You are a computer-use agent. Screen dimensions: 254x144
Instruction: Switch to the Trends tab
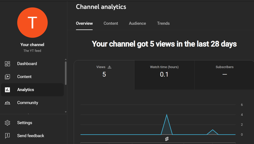pyautogui.click(x=163, y=23)
